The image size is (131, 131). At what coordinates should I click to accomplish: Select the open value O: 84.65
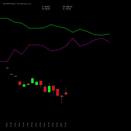pyautogui.click(x=46, y=9)
